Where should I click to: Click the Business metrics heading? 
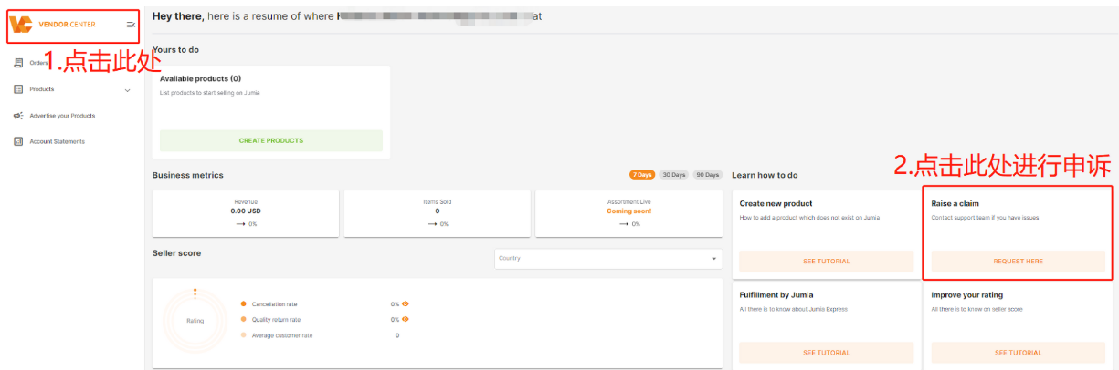point(187,175)
